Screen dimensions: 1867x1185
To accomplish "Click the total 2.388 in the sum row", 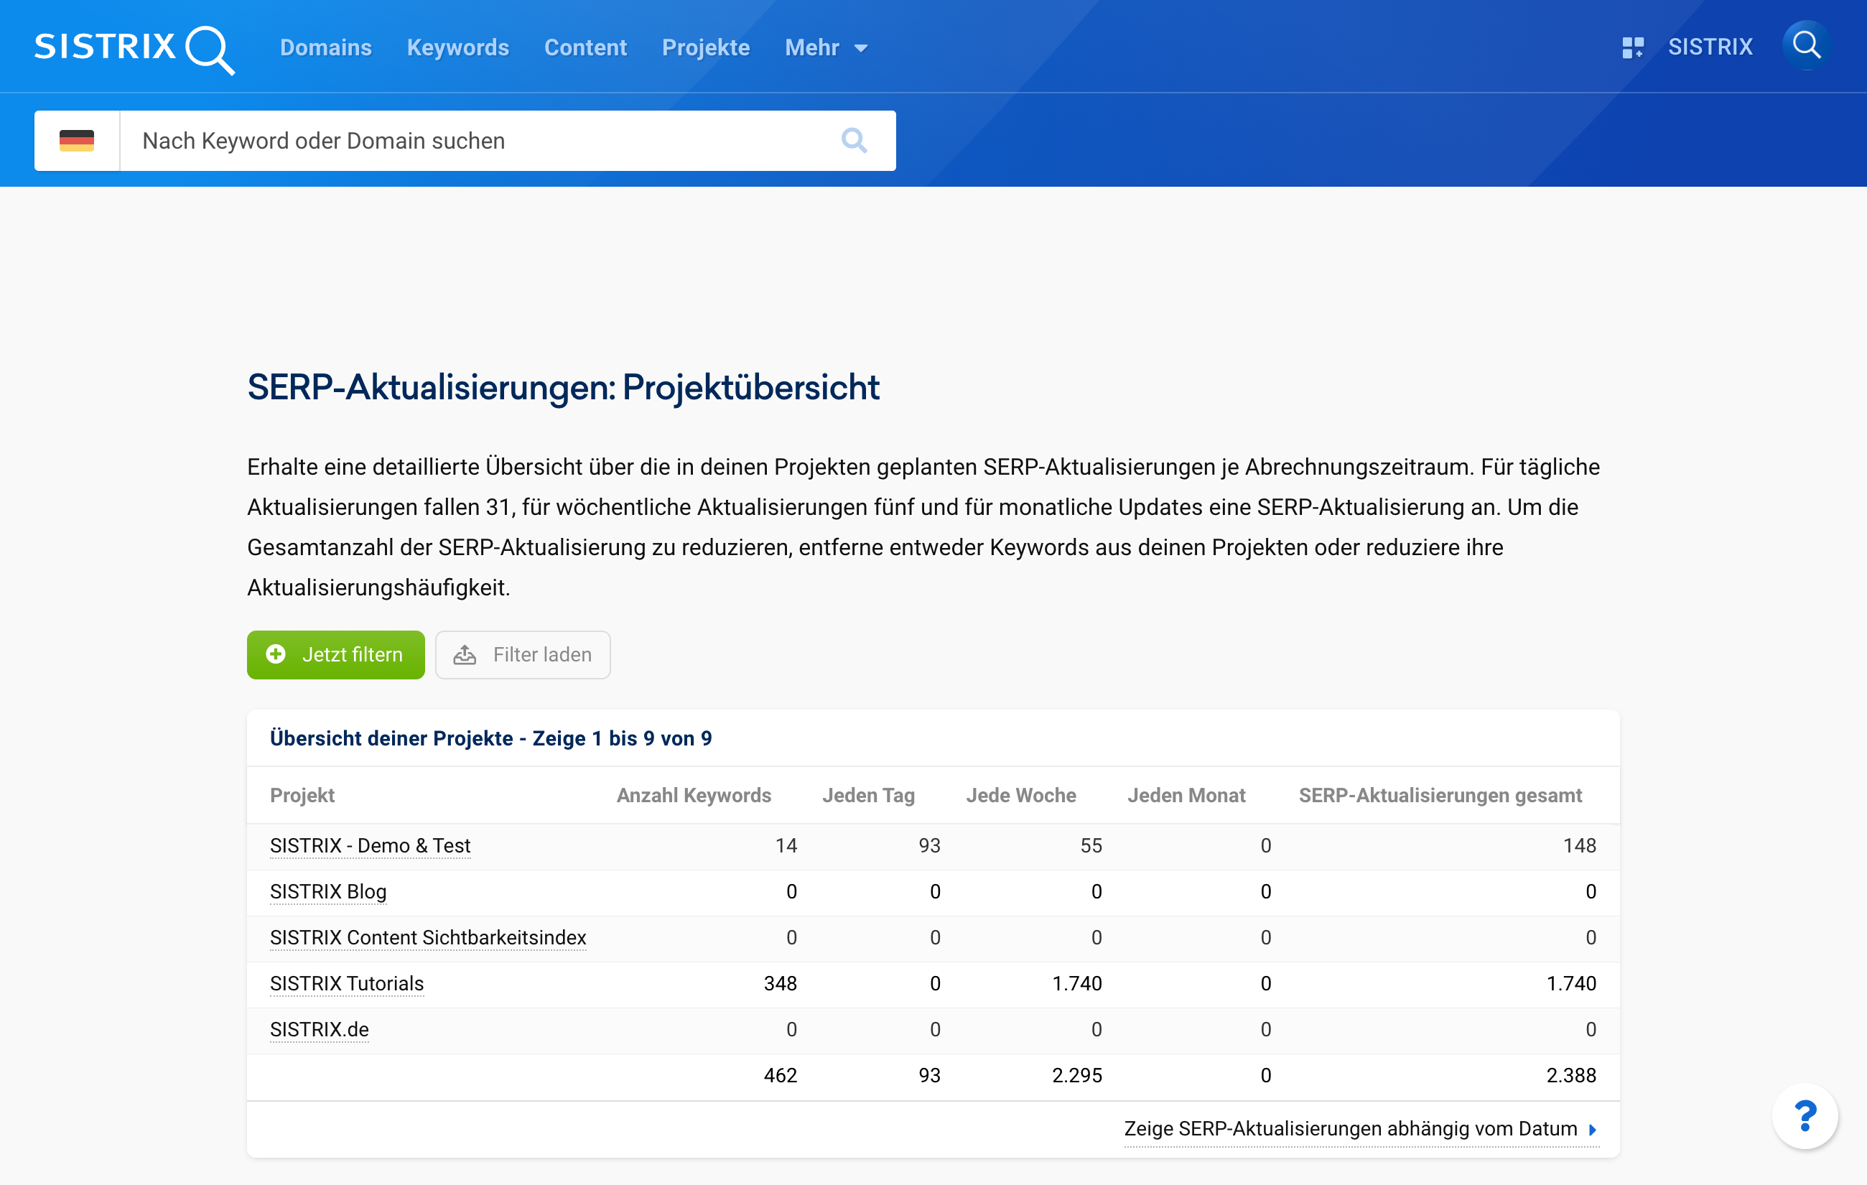I will (x=1571, y=1076).
